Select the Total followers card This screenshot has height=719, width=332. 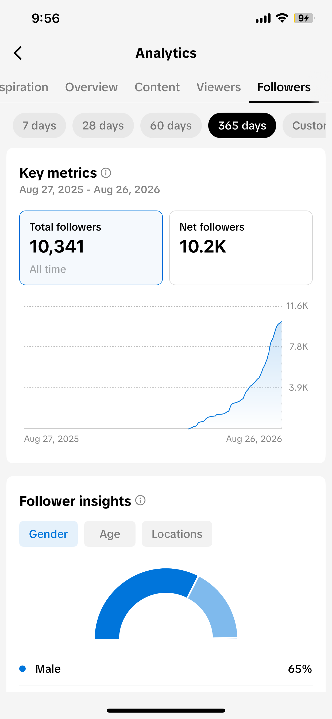[91, 248]
